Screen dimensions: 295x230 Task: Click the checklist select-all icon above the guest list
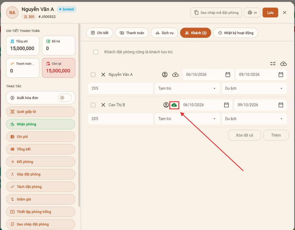[273, 64]
